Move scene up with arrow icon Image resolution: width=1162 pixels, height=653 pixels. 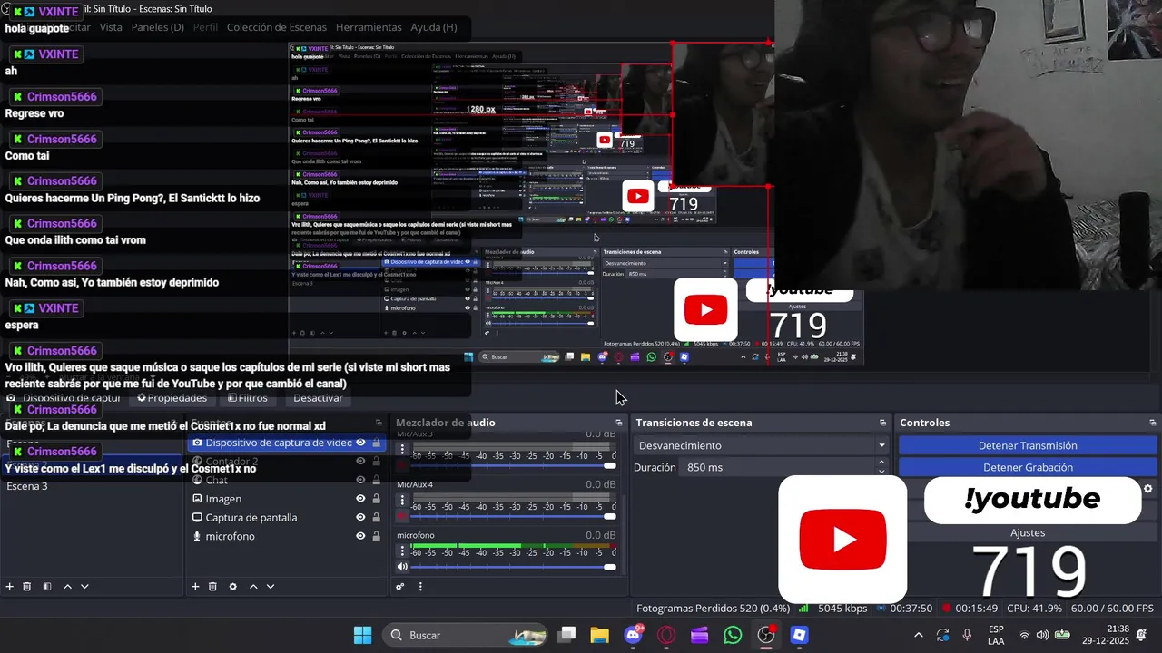[67, 587]
